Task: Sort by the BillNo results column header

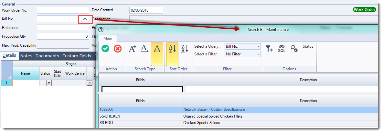Action: coord(141,101)
